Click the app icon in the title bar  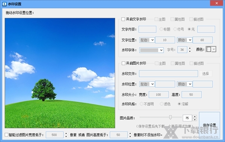point(4,4)
